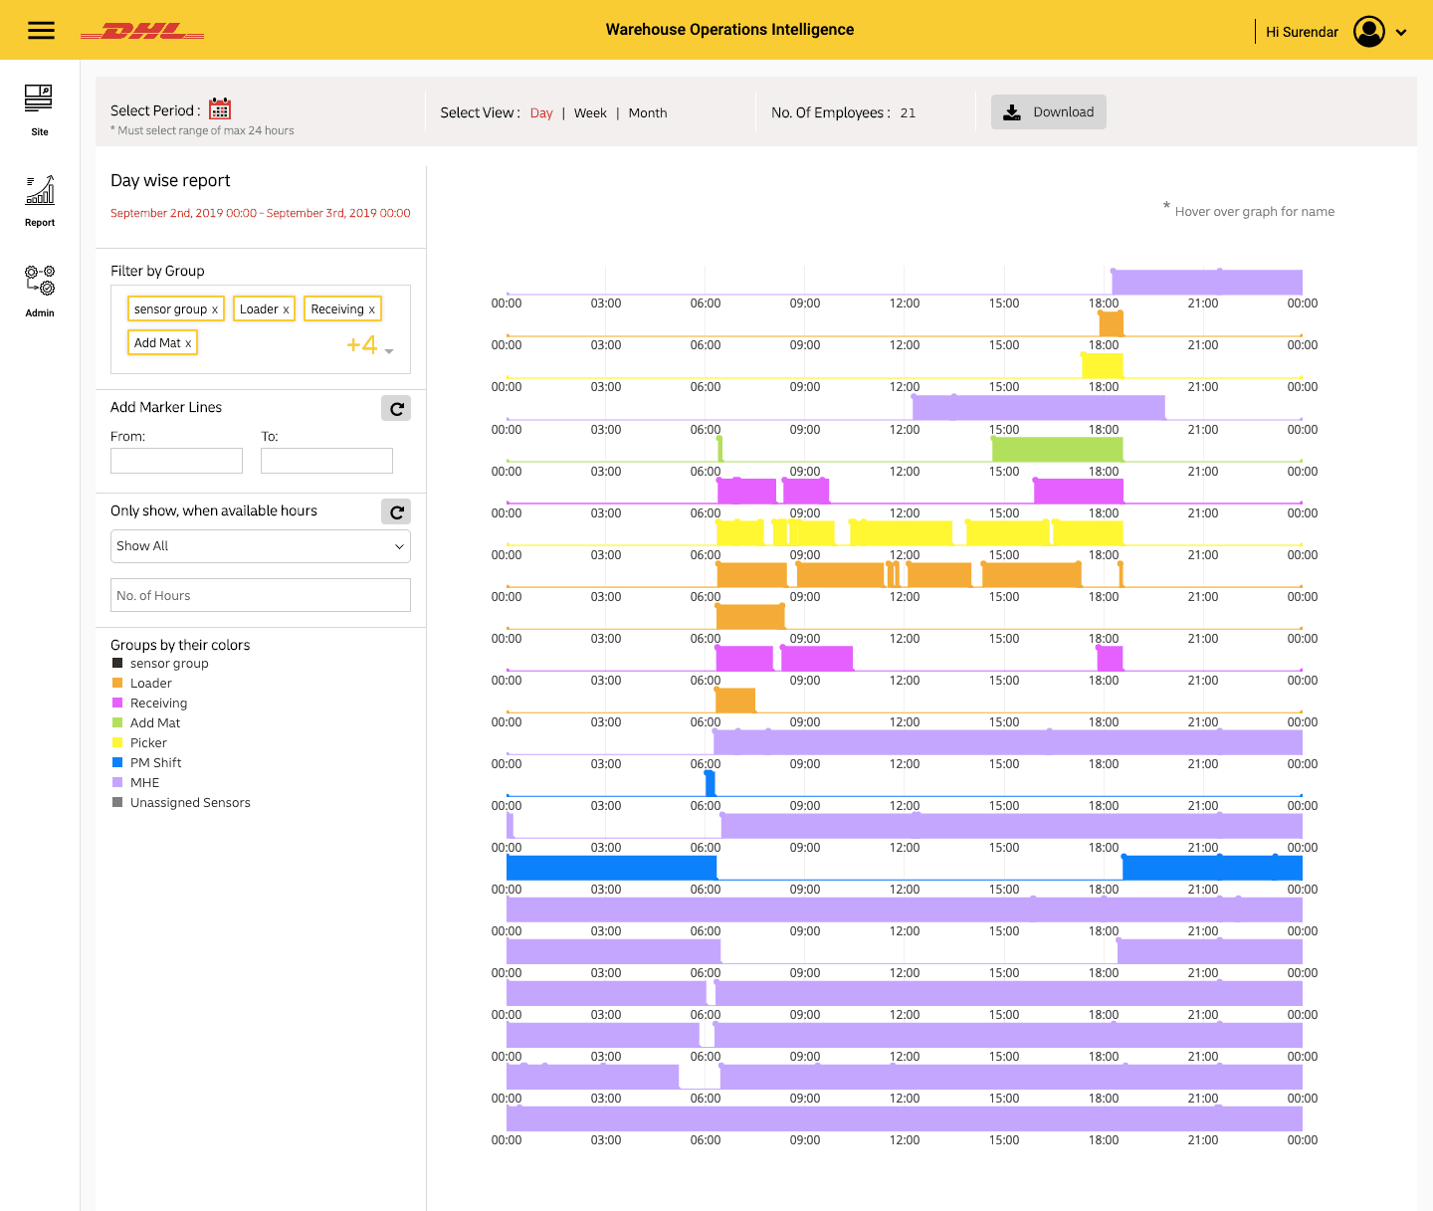Image resolution: width=1433 pixels, height=1211 pixels.
Task: Open the Select Period calendar picker
Action: [220, 108]
